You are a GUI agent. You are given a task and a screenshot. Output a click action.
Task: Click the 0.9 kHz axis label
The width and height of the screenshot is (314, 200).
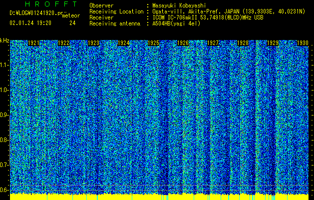(4, 115)
